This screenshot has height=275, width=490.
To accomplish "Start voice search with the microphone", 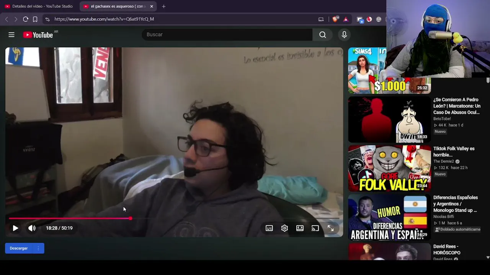I will coord(344,35).
